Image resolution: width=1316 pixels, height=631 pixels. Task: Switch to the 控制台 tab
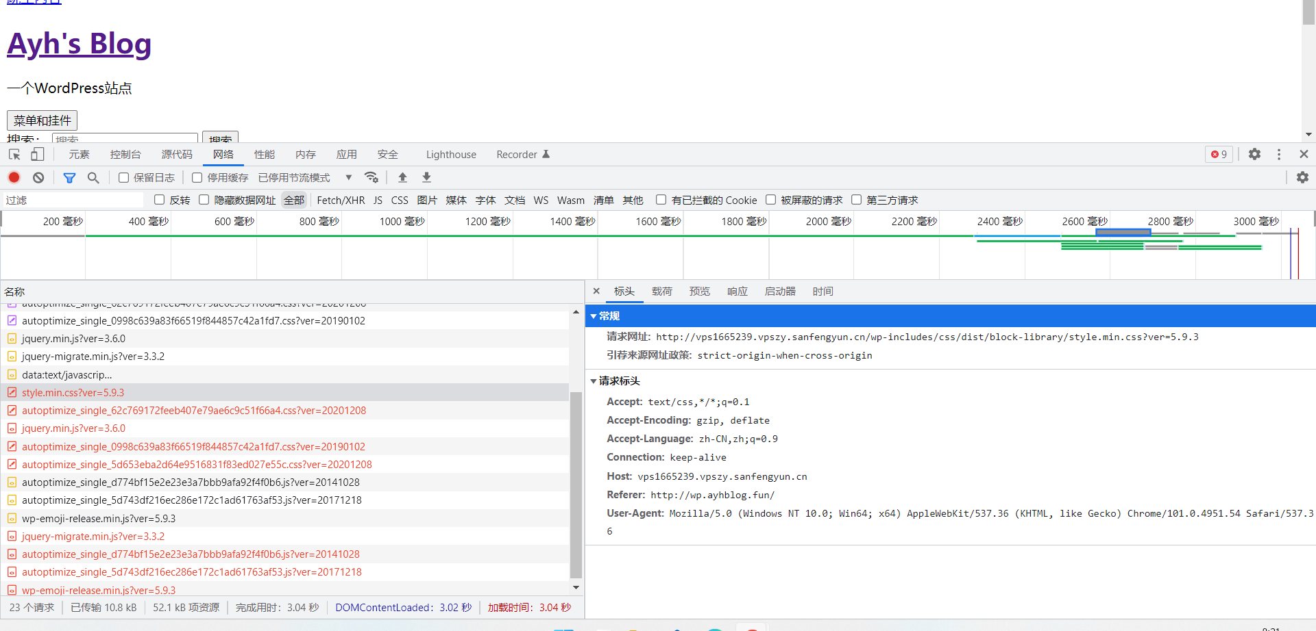pyautogui.click(x=125, y=155)
